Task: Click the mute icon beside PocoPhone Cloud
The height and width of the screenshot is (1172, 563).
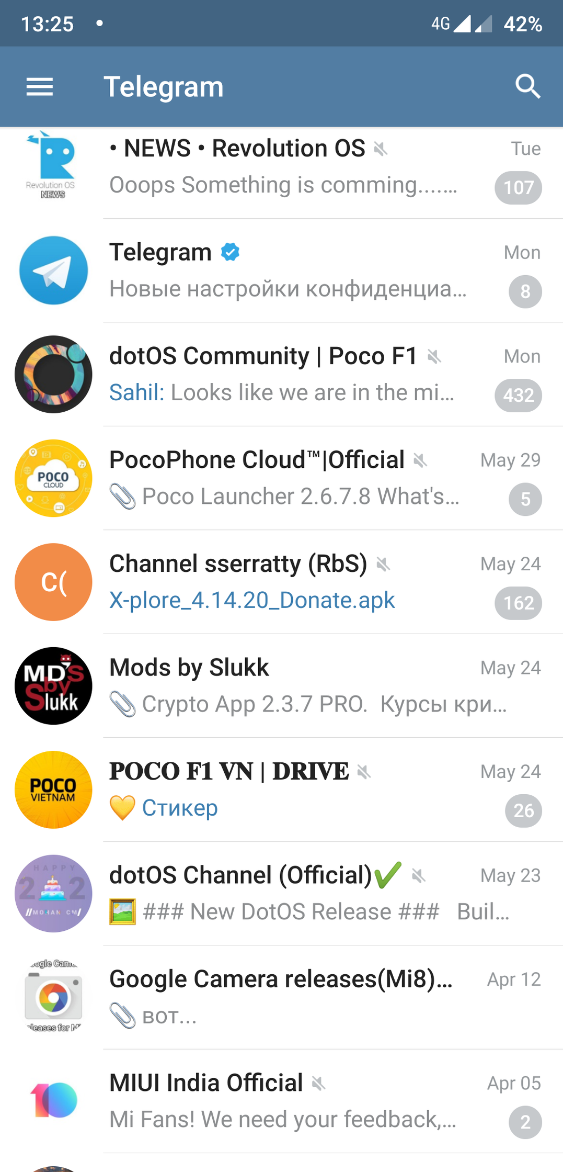Action: pyautogui.click(x=420, y=460)
